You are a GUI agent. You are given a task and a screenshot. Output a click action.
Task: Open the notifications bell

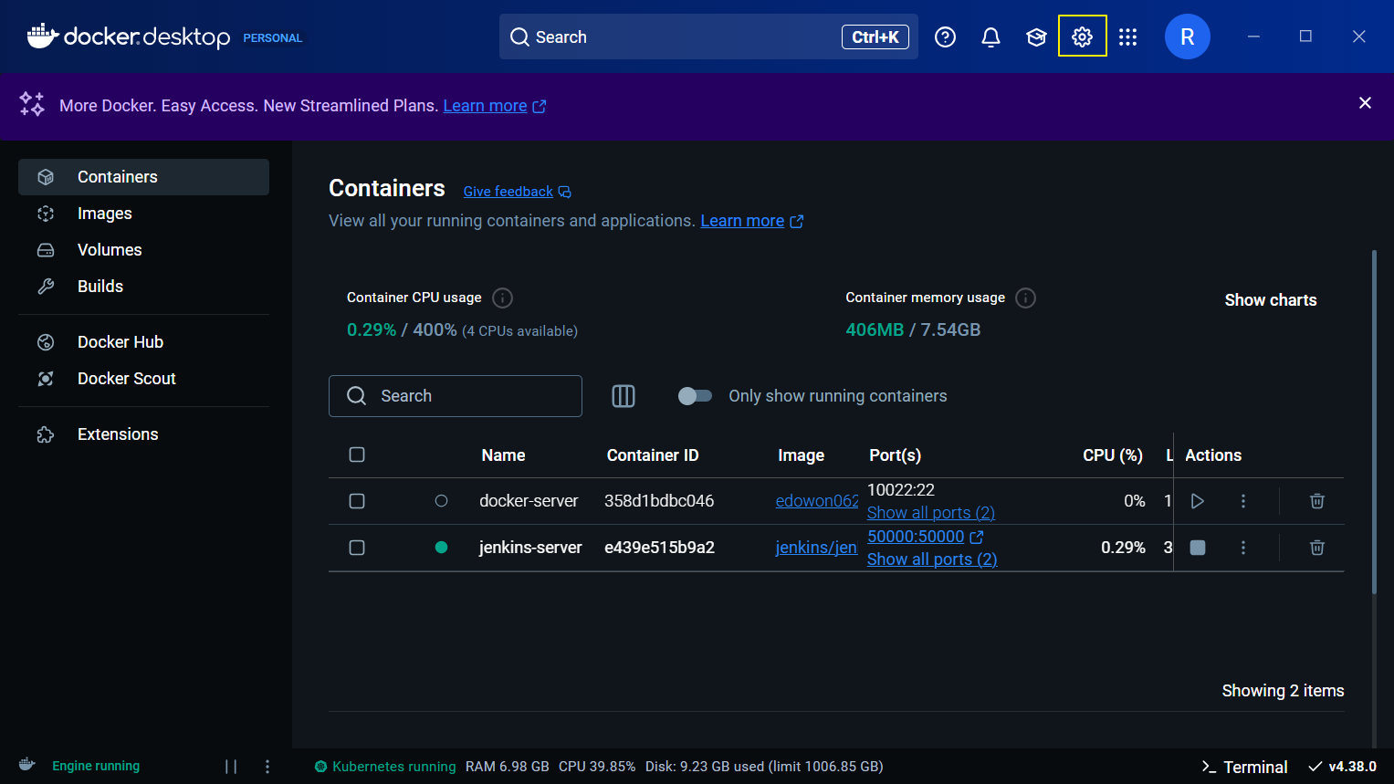[x=990, y=37]
